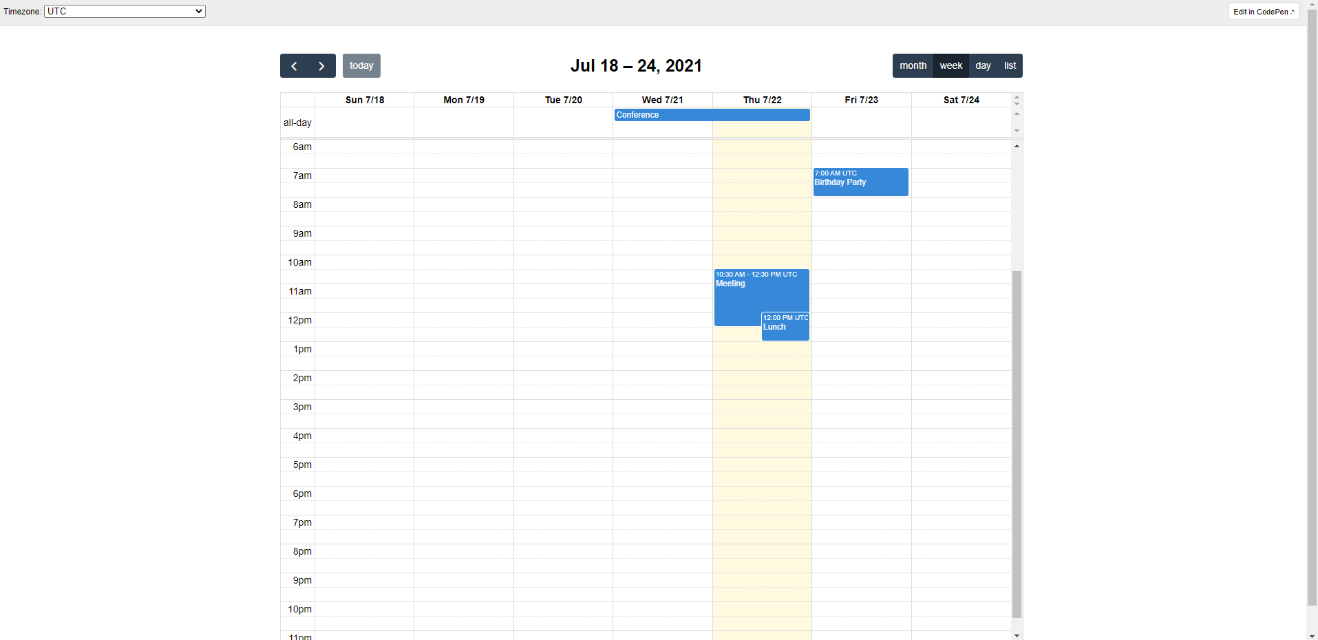Expand the timezone combo box arrow
The width and height of the screenshot is (1318, 640).
198,11
